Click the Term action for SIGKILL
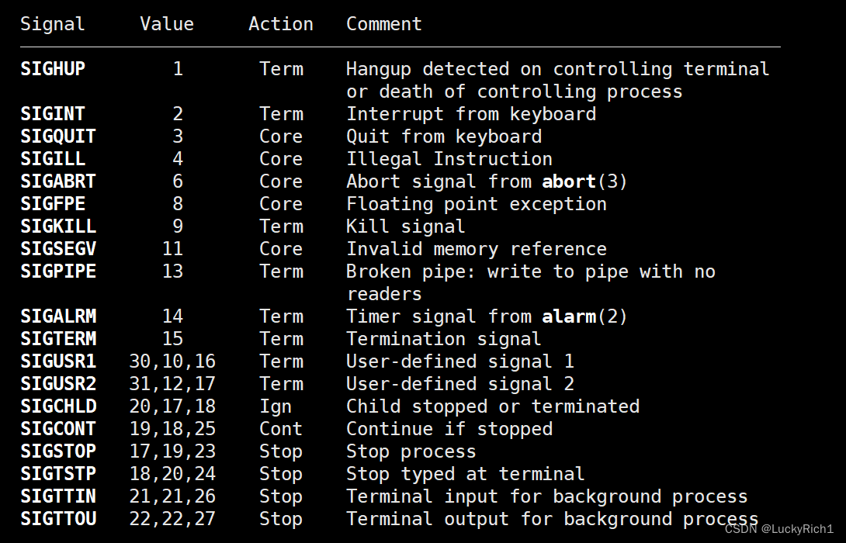Screen dimensions: 846x543 tap(280, 227)
